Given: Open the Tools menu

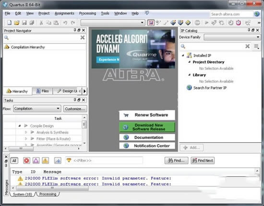Looking at the screenshot, I should click(105, 13).
